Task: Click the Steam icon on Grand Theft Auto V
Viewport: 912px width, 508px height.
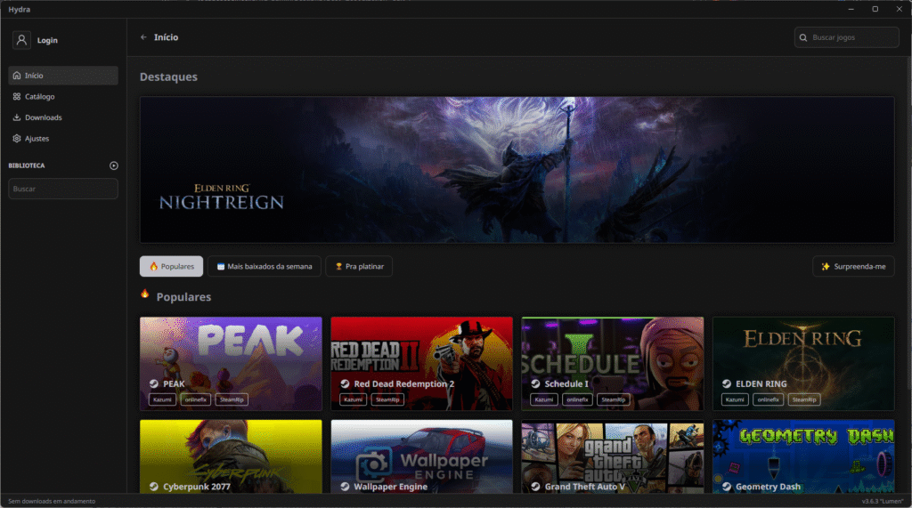Action: point(535,487)
